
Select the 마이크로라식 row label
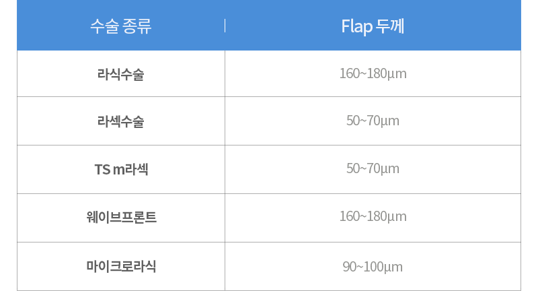point(121,265)
